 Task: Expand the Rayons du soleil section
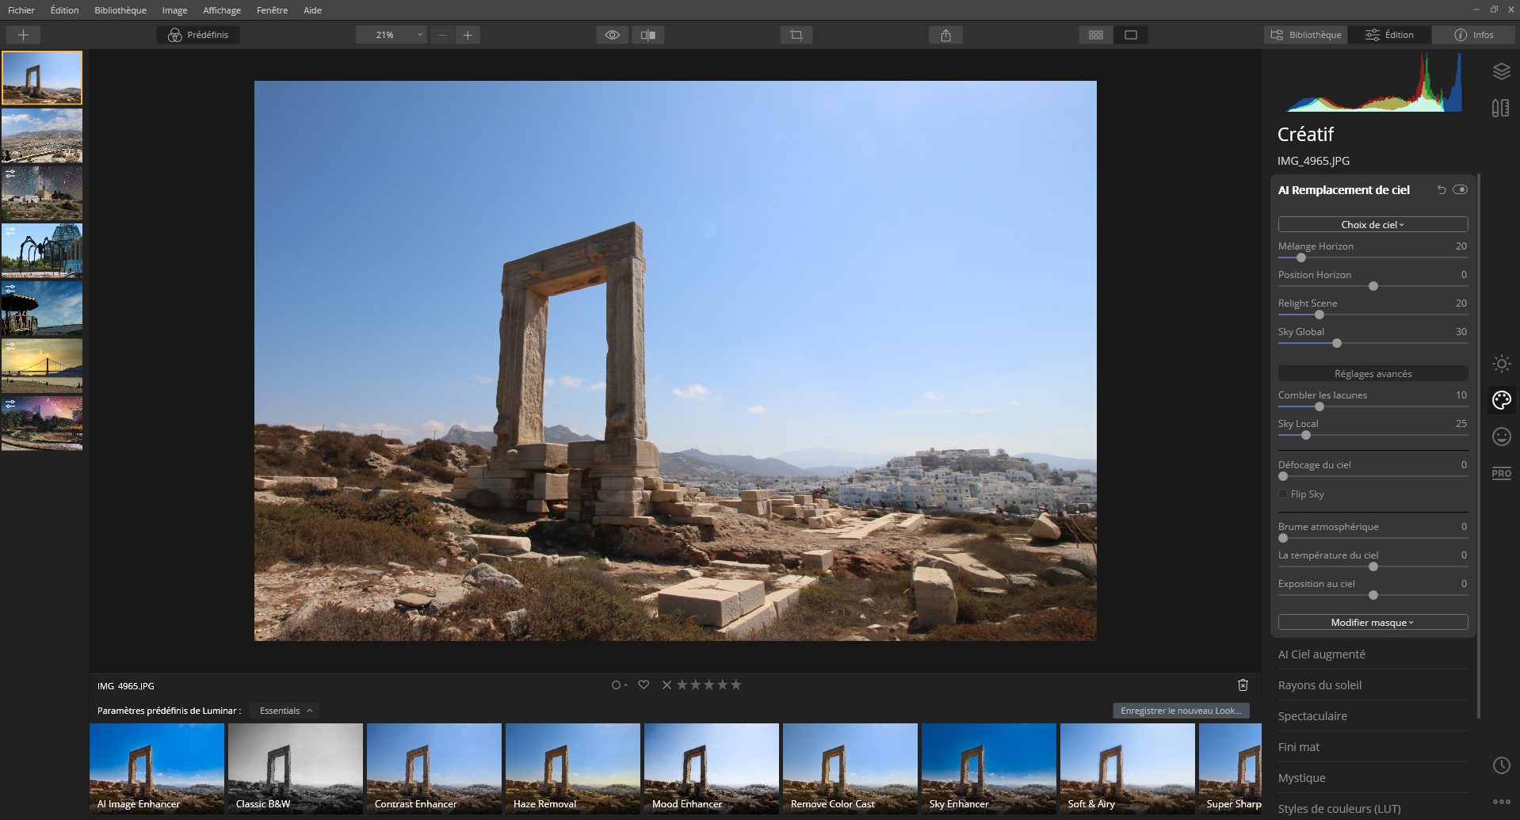(1319, 685)
